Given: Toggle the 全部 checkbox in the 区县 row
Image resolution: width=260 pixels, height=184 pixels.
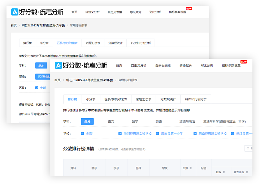Looking at the screenshot, I should (x=37, y=88).
